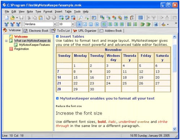Click the scroll up arrow of note editor
180x140 pixels.
[x=175, y=37]
